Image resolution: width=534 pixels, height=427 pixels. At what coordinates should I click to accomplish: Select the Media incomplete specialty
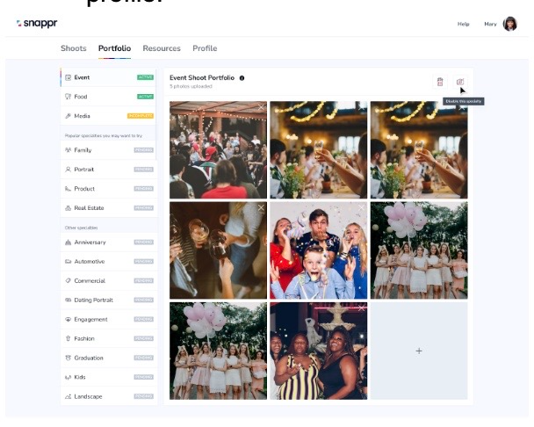(x=109, y=116)
